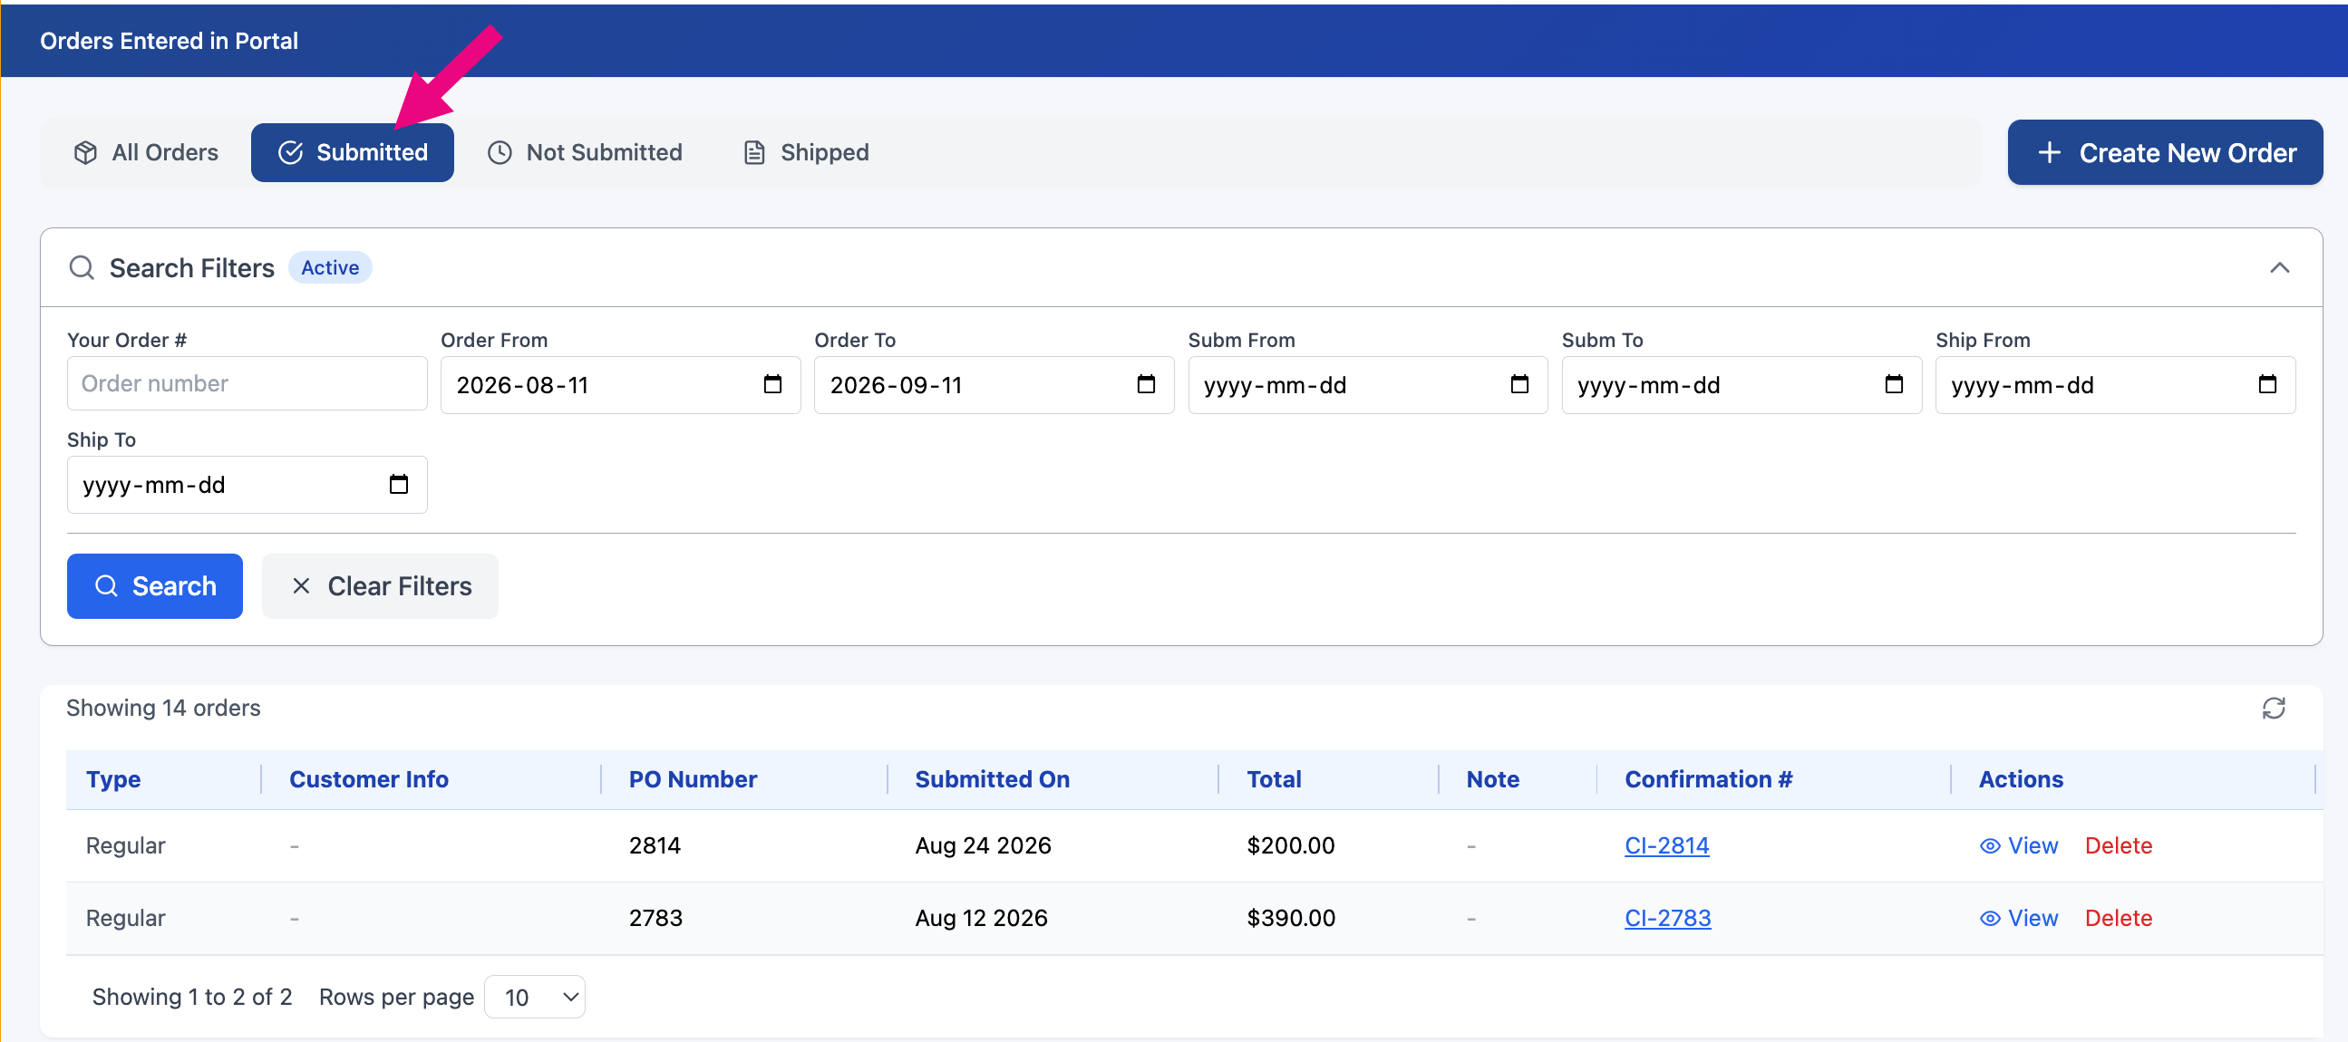This screenshot has height=1042, width=2348.
Task: Click the Submitted On column header
Action: pyautogui.click(x=992, y=778)
